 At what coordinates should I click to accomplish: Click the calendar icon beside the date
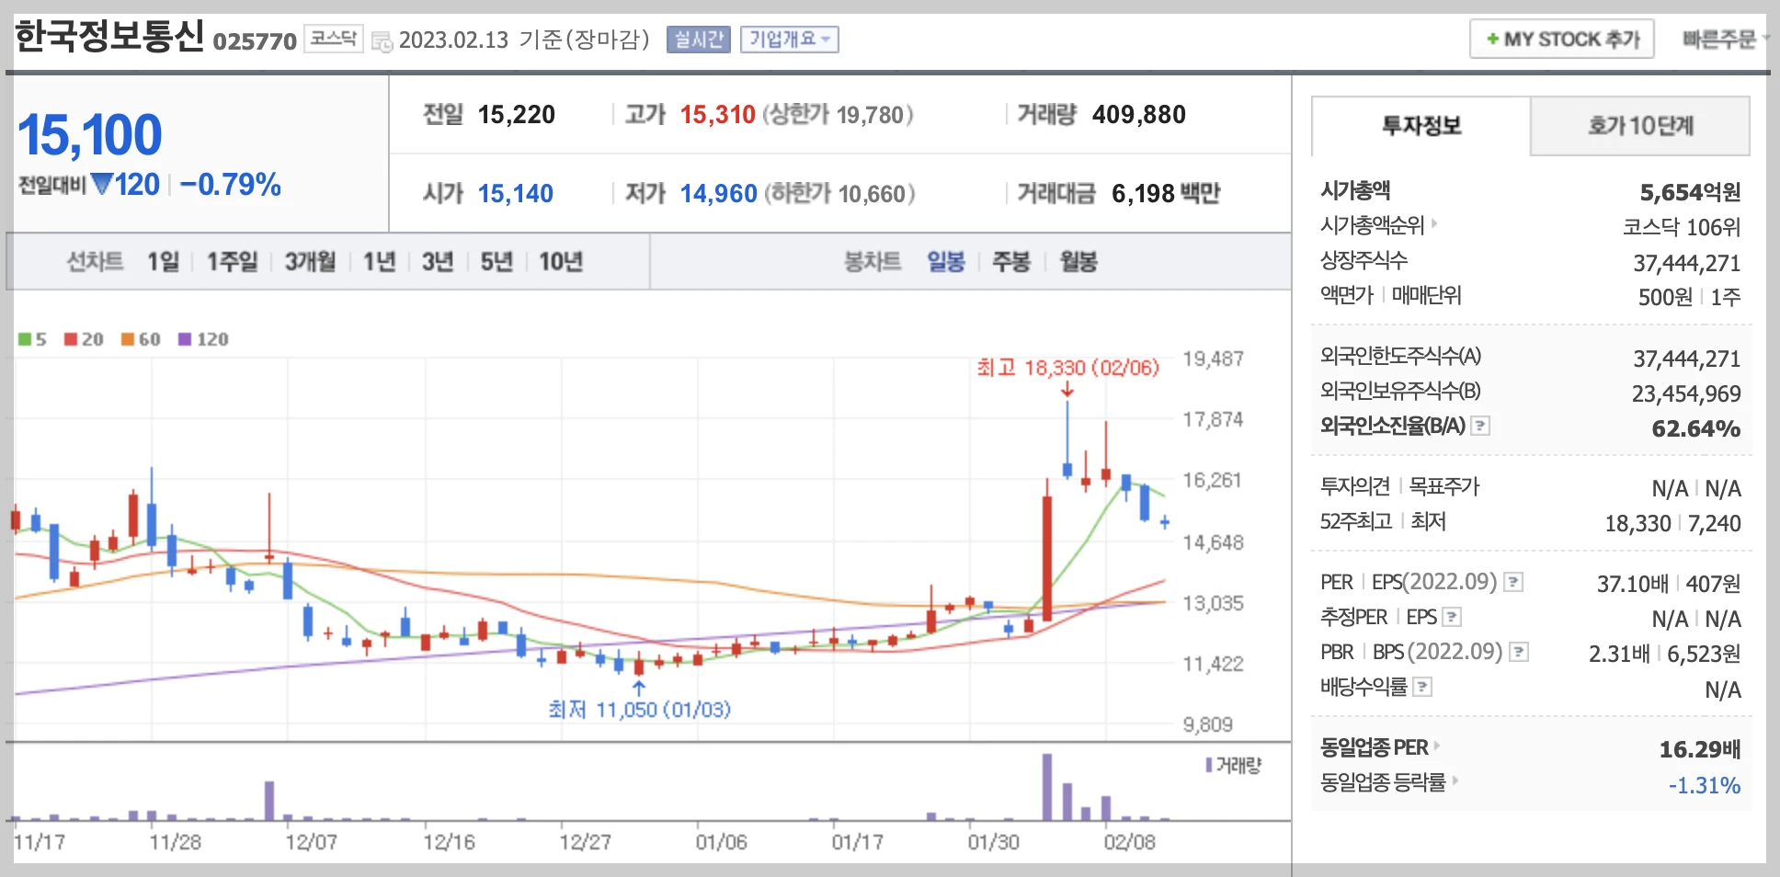pyautogui.click(x=382, y=41)
